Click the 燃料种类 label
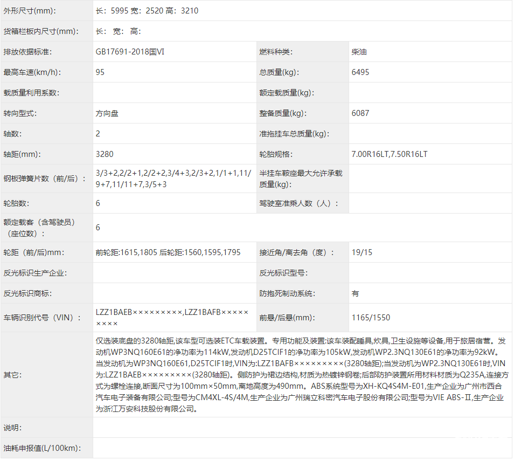 (x=276, y=52)
